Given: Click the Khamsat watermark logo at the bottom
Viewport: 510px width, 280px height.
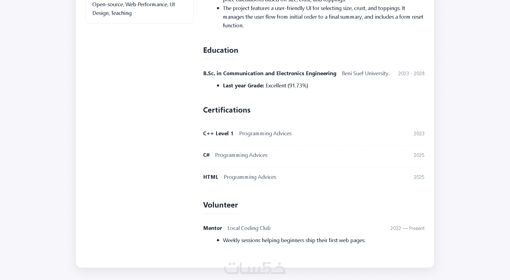Looking at the screenshot, I should [x=255, y=268].
